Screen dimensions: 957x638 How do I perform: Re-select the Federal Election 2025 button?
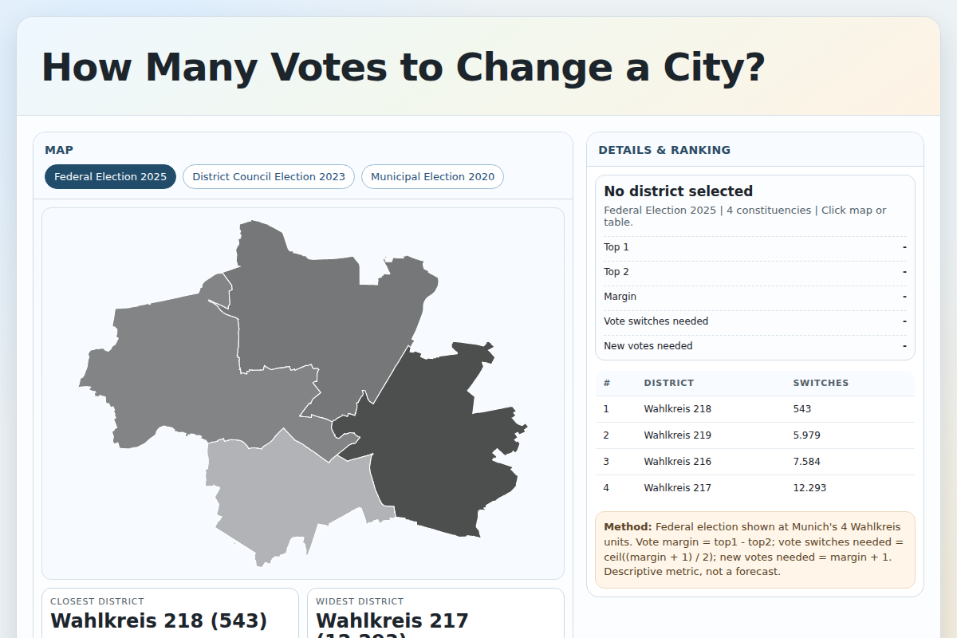[110, 176]
